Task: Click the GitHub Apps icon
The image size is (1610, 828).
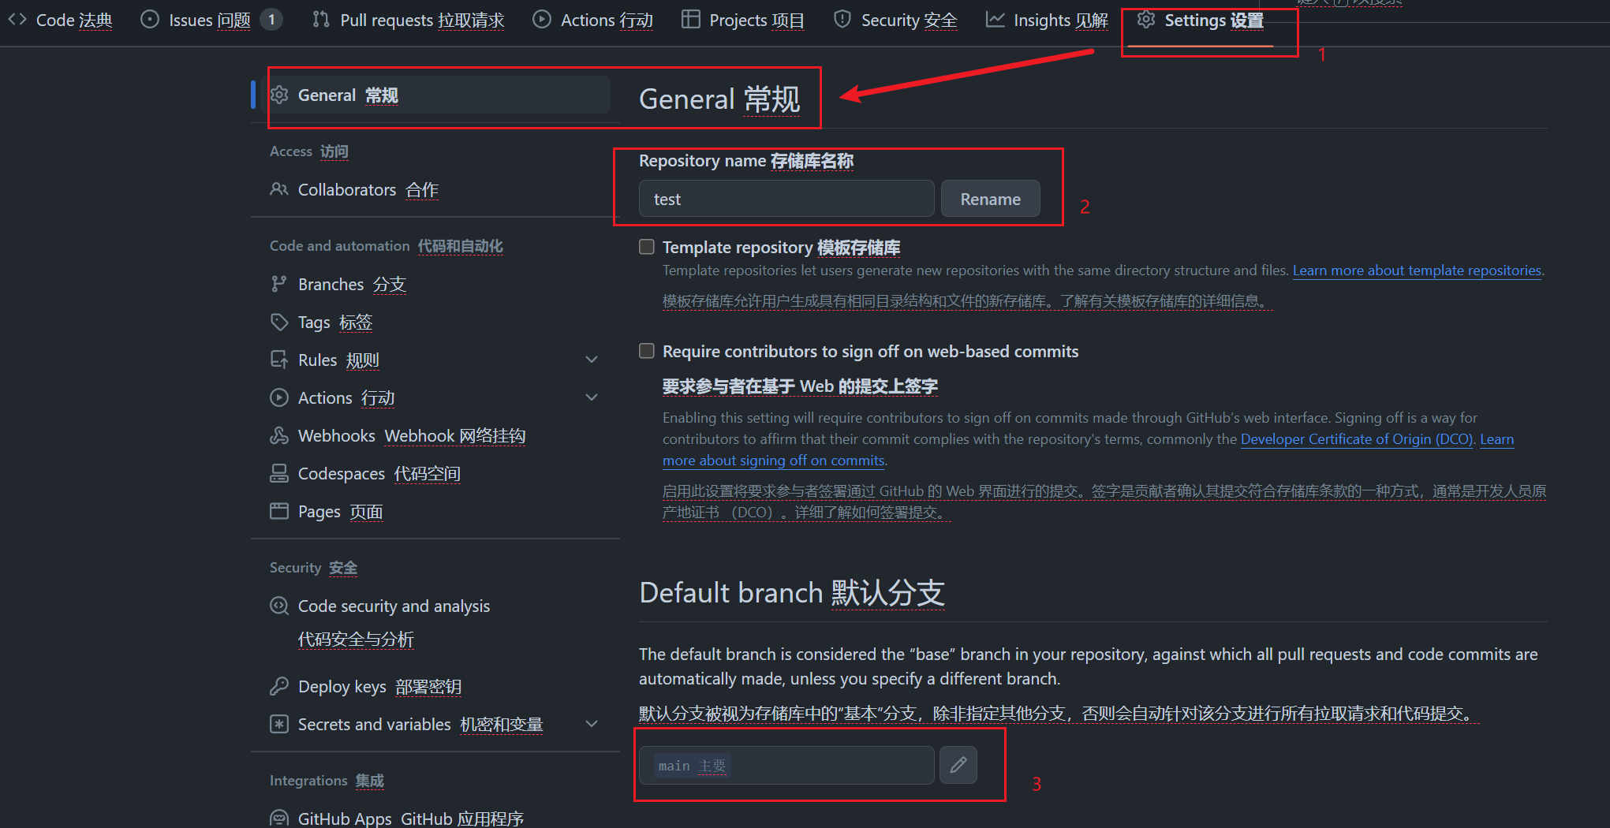Action: [279, 819]
